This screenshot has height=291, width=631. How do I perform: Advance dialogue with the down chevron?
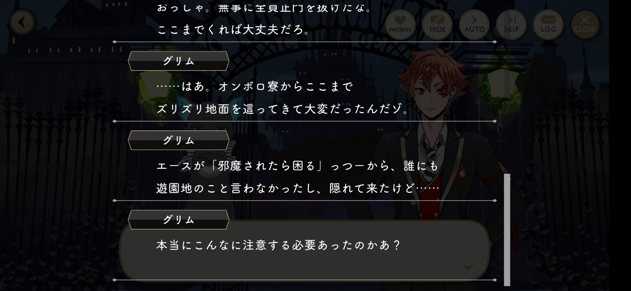(468, 267)
